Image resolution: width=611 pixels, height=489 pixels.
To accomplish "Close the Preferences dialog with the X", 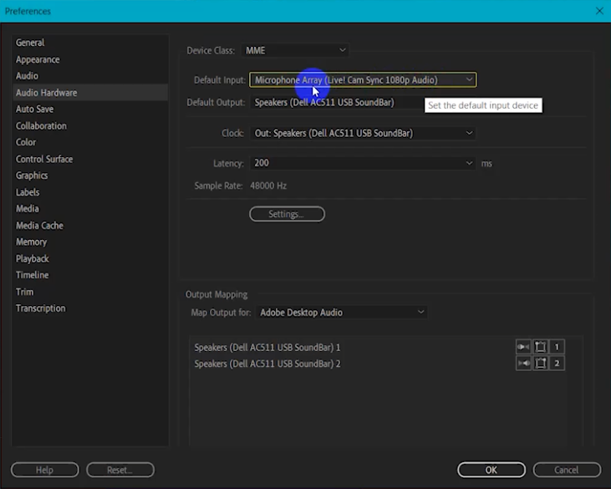I will click(x=599, y=11).
